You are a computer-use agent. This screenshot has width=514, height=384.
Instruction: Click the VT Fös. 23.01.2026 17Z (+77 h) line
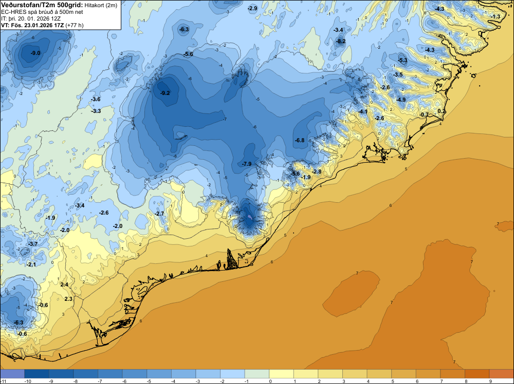point(42,25)
